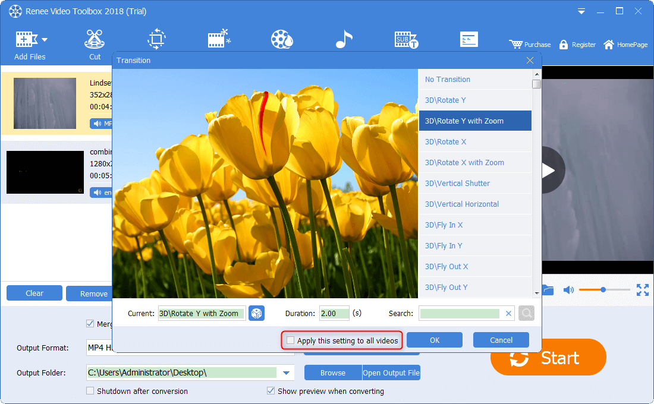
Task: Choose No Transition from the list
Action: point(447,80)
